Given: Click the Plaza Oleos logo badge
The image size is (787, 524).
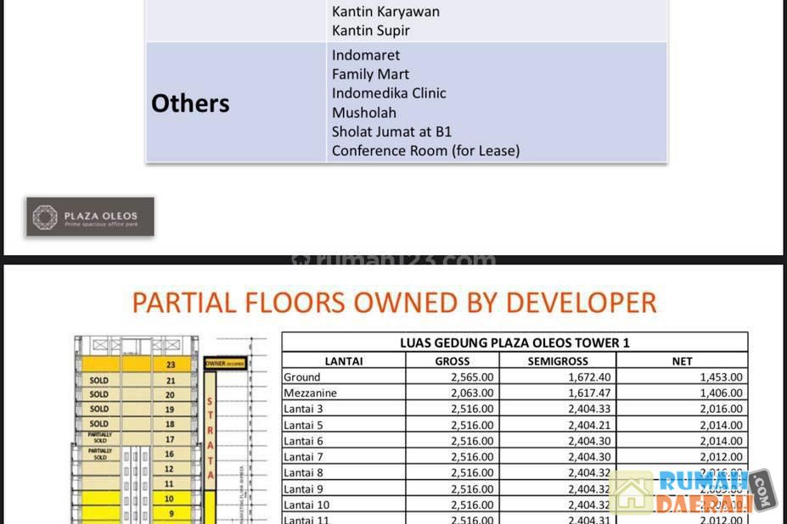Looking at the screenshot, I should click(90, 217).
